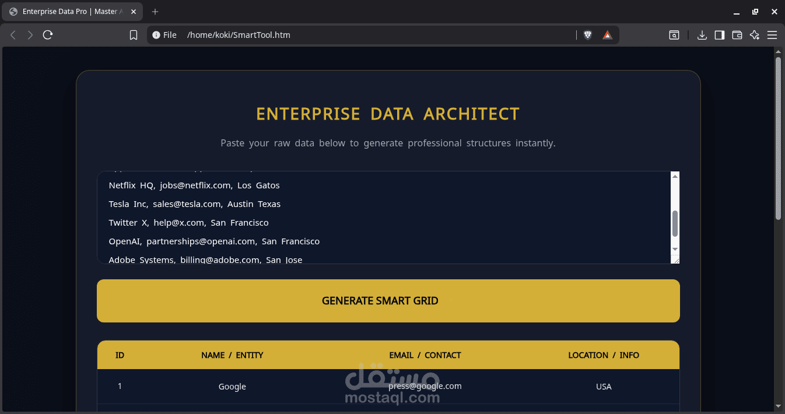Click inside the raw data textarea
Screen dimensions: 785x414
tap(384, 217)
